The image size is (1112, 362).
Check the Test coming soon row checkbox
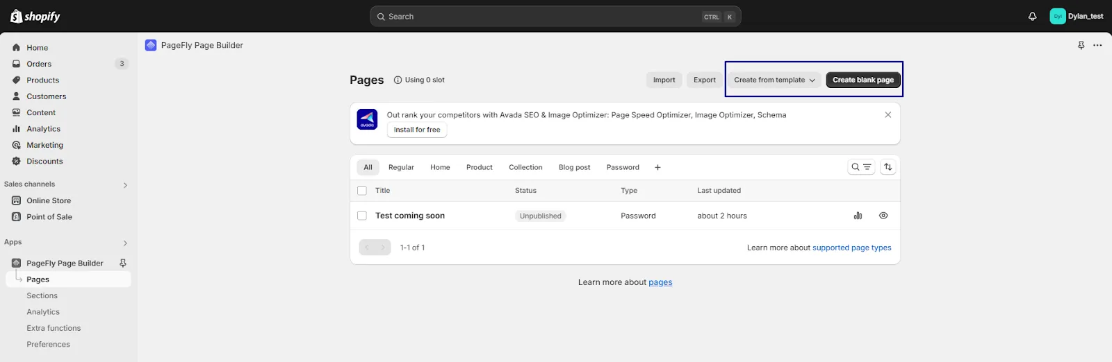click(x=362, y=216)
